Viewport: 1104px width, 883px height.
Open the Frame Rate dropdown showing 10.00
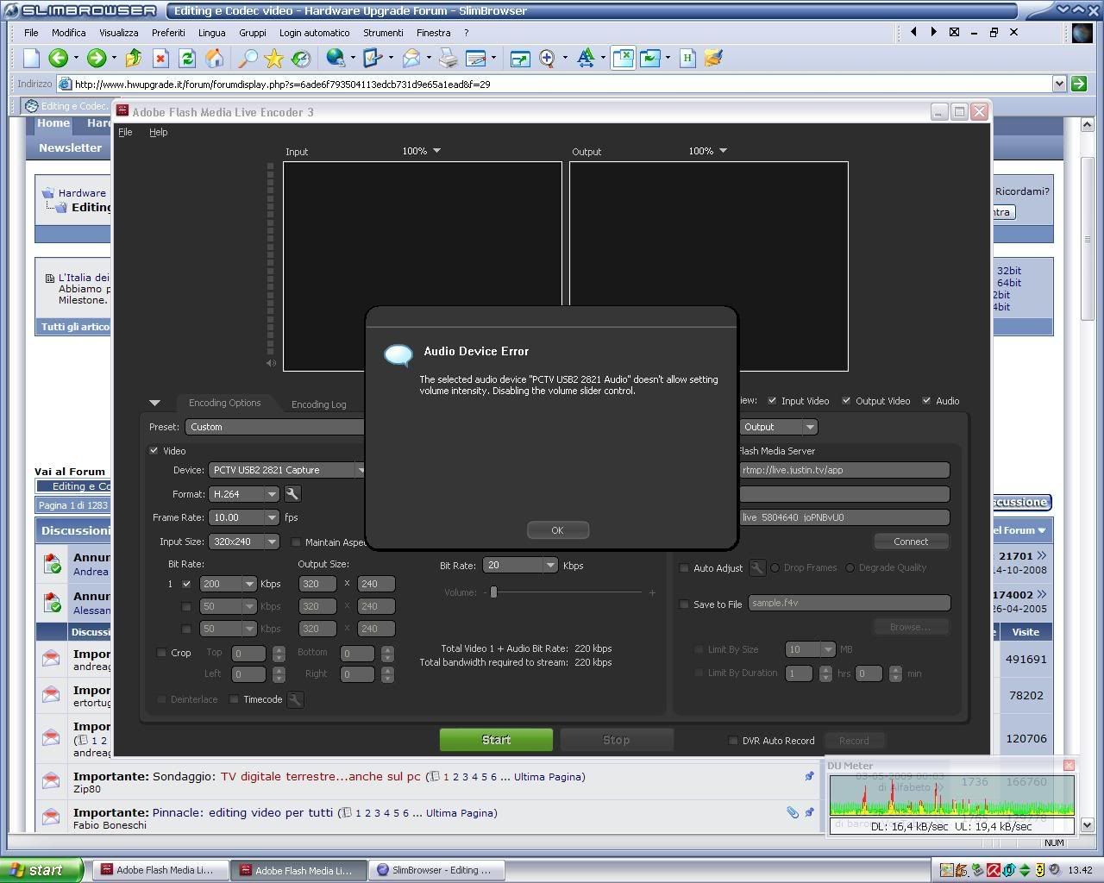[244, 517]
